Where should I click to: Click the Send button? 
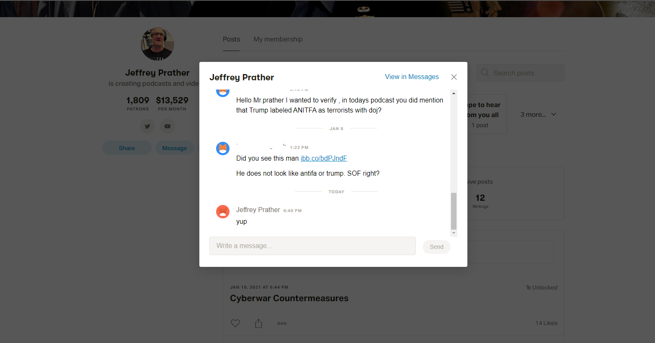click(436, 247)
